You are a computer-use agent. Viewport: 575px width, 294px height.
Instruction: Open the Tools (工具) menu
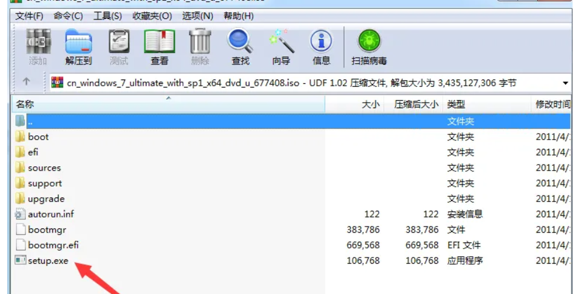pyautogui.click(x=107, y=16)
